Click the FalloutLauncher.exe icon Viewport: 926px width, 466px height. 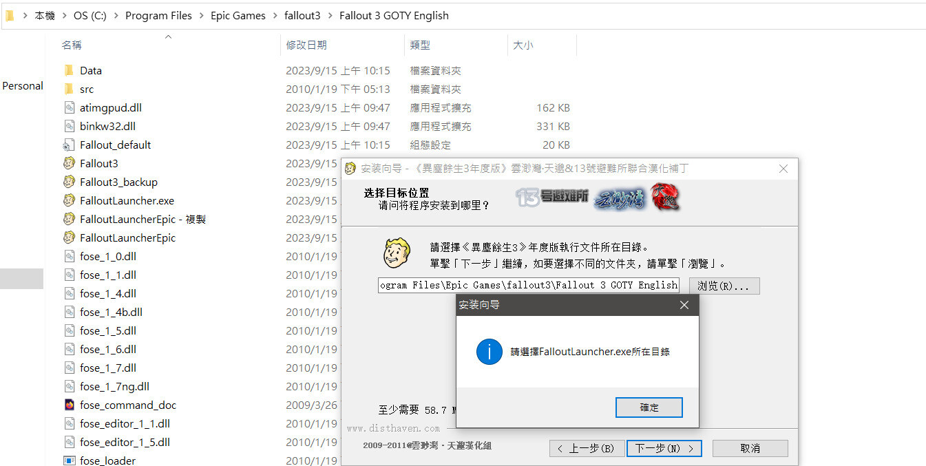click(69, 200)
